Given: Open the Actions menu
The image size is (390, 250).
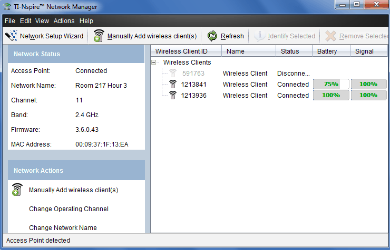Looking at the screenshot, I should [x=64, y=21].
